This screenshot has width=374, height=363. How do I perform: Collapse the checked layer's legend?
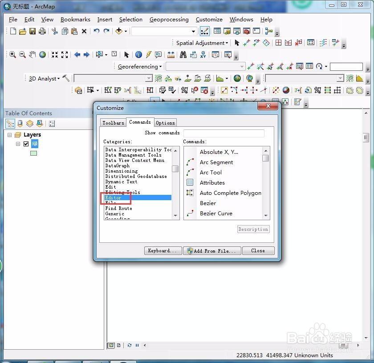18,144
